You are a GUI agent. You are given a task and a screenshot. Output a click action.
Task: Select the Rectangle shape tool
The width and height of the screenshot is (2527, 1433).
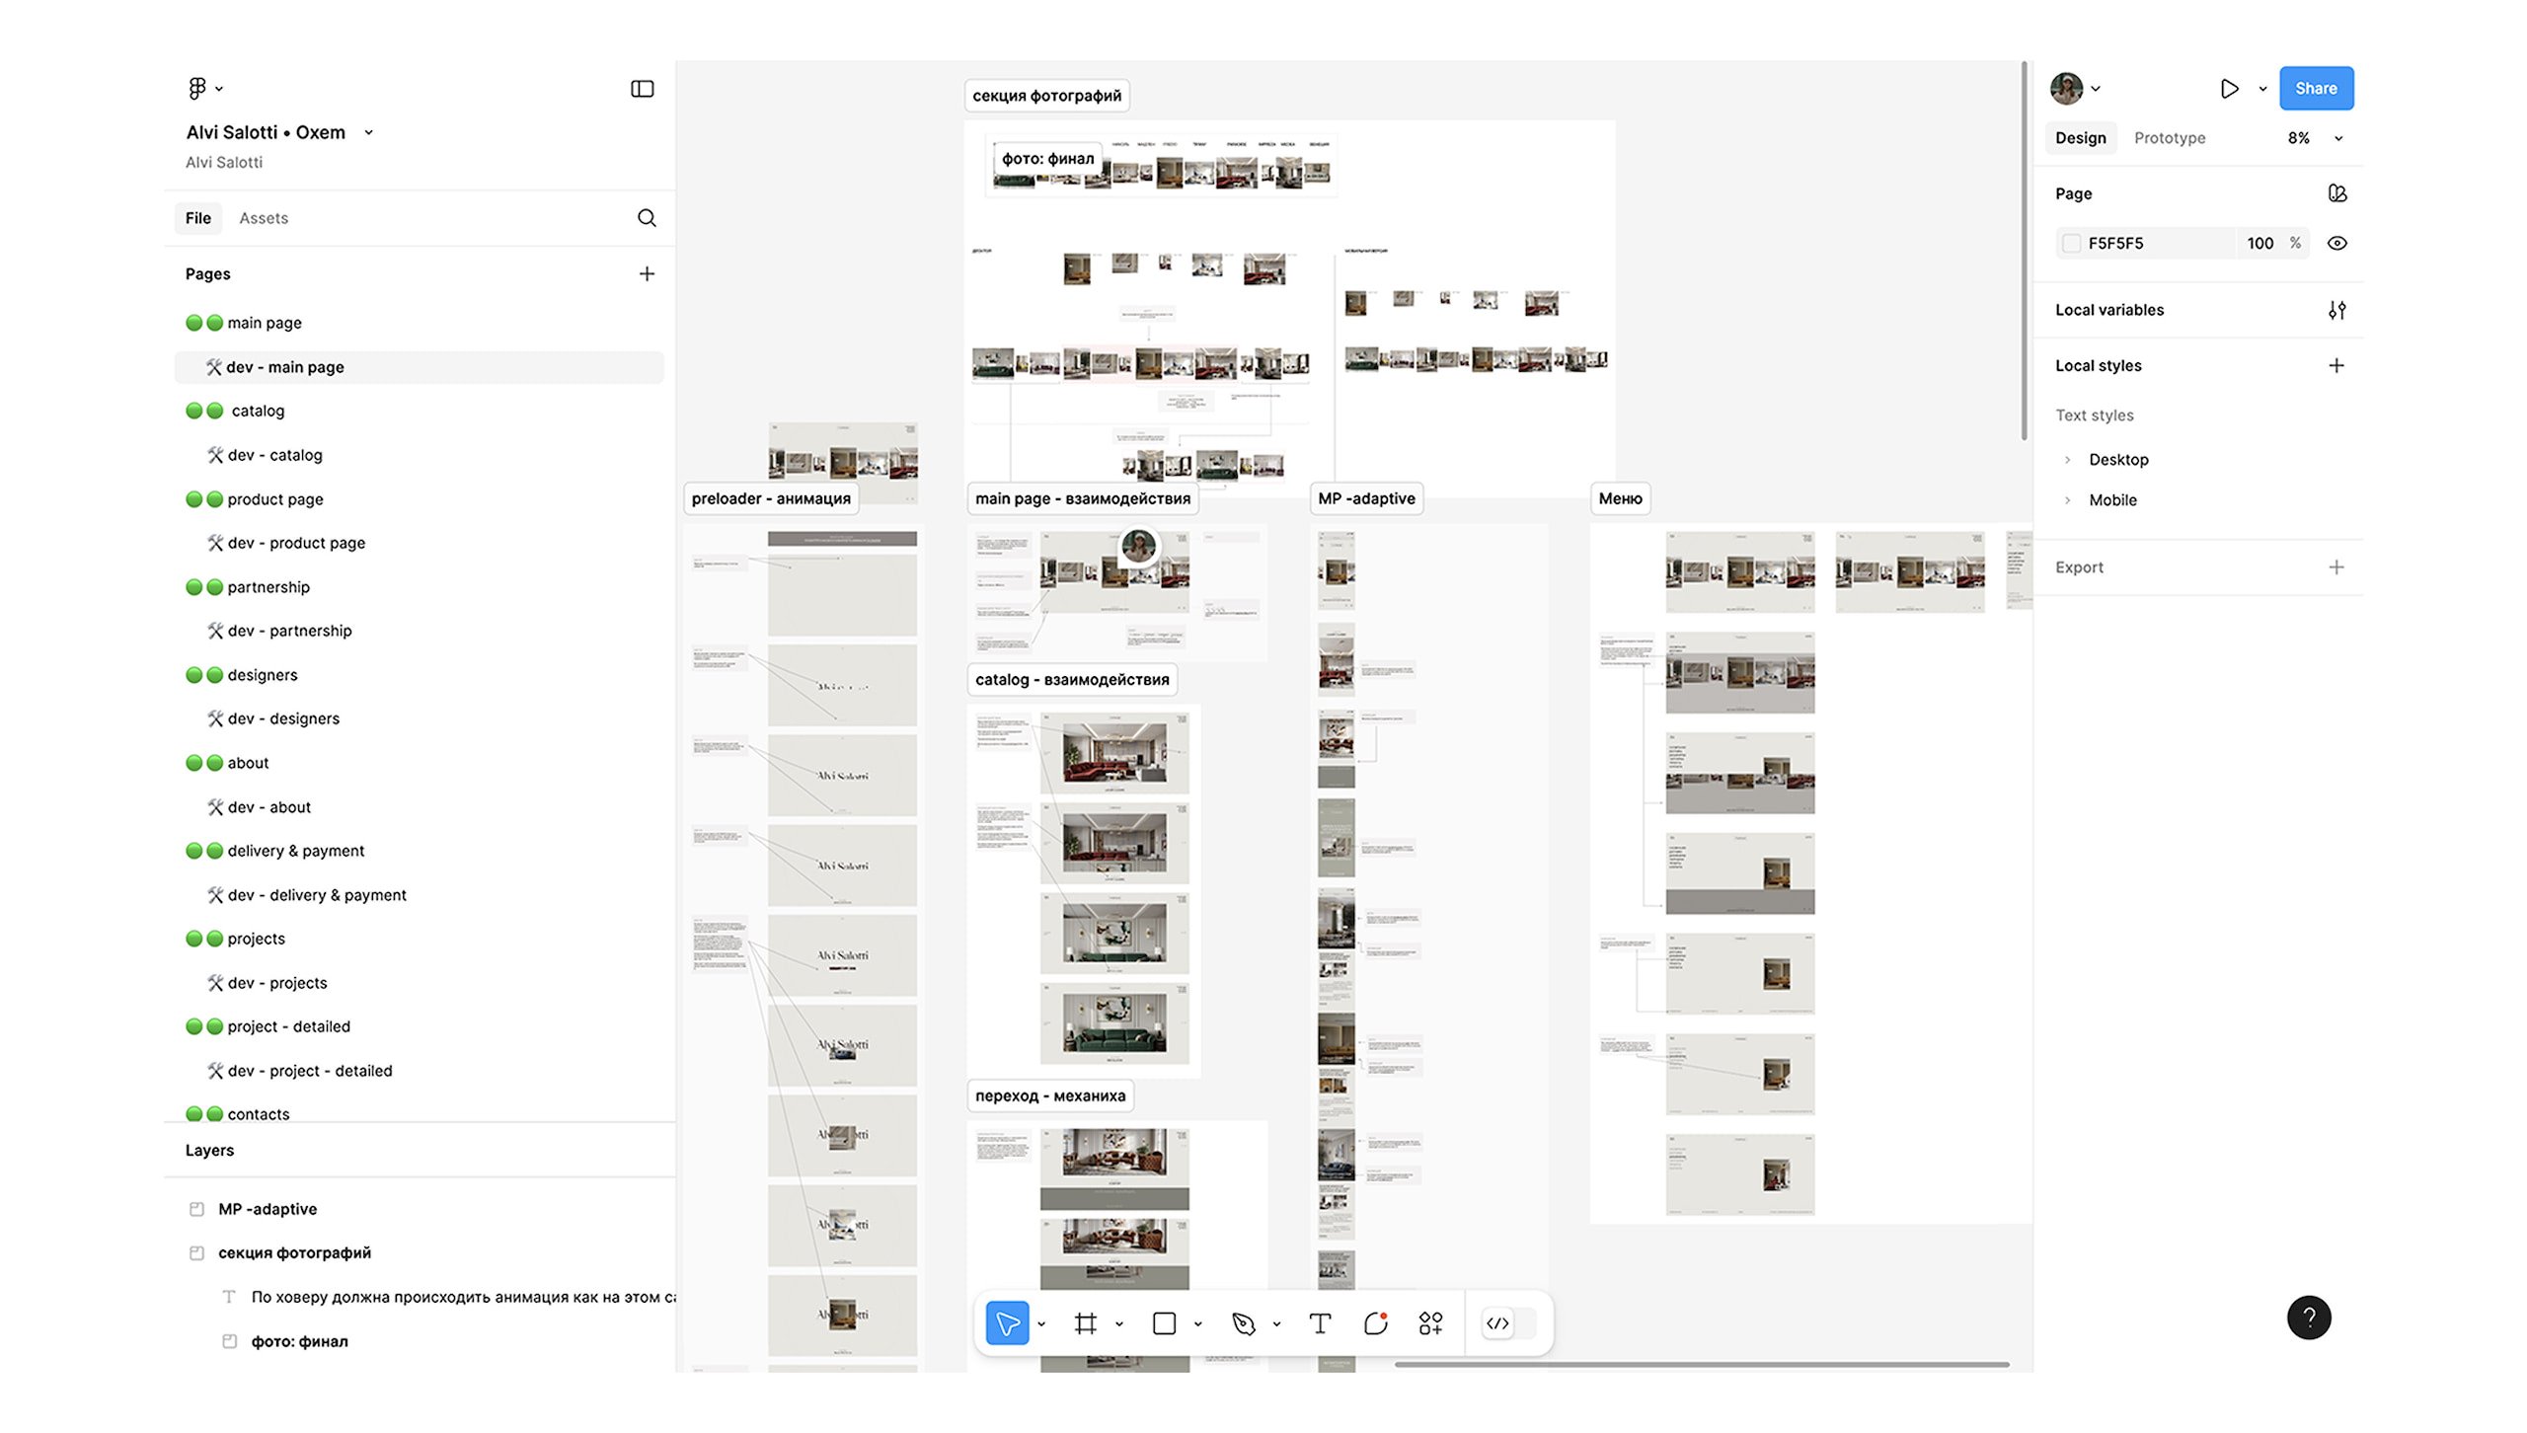pyautogui.click(x=1164, y=1323)
